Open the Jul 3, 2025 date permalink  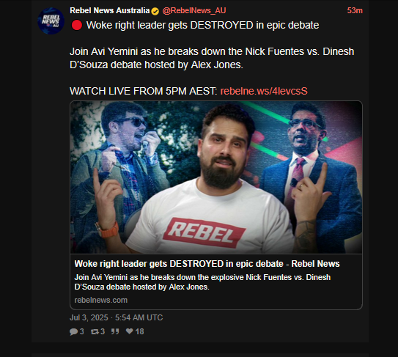[x=117, y=317]
